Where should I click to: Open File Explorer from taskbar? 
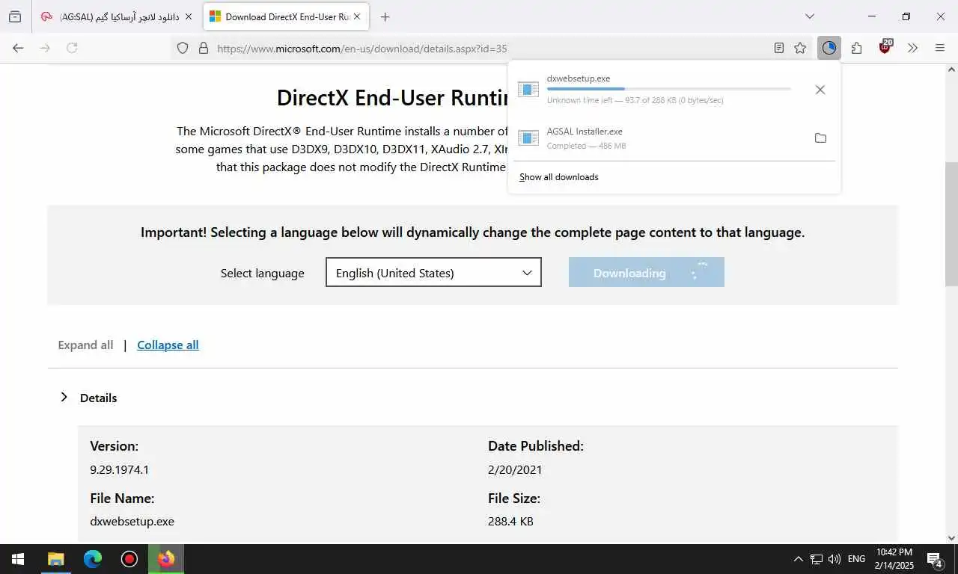(x=56, y=559)
